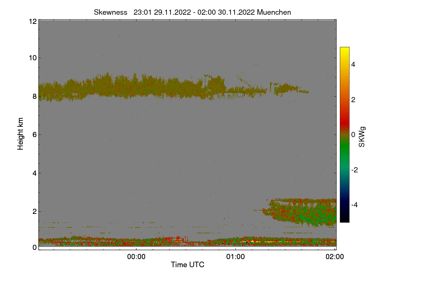
Task: Click the height tick label 10
Action: pos(32,58)
